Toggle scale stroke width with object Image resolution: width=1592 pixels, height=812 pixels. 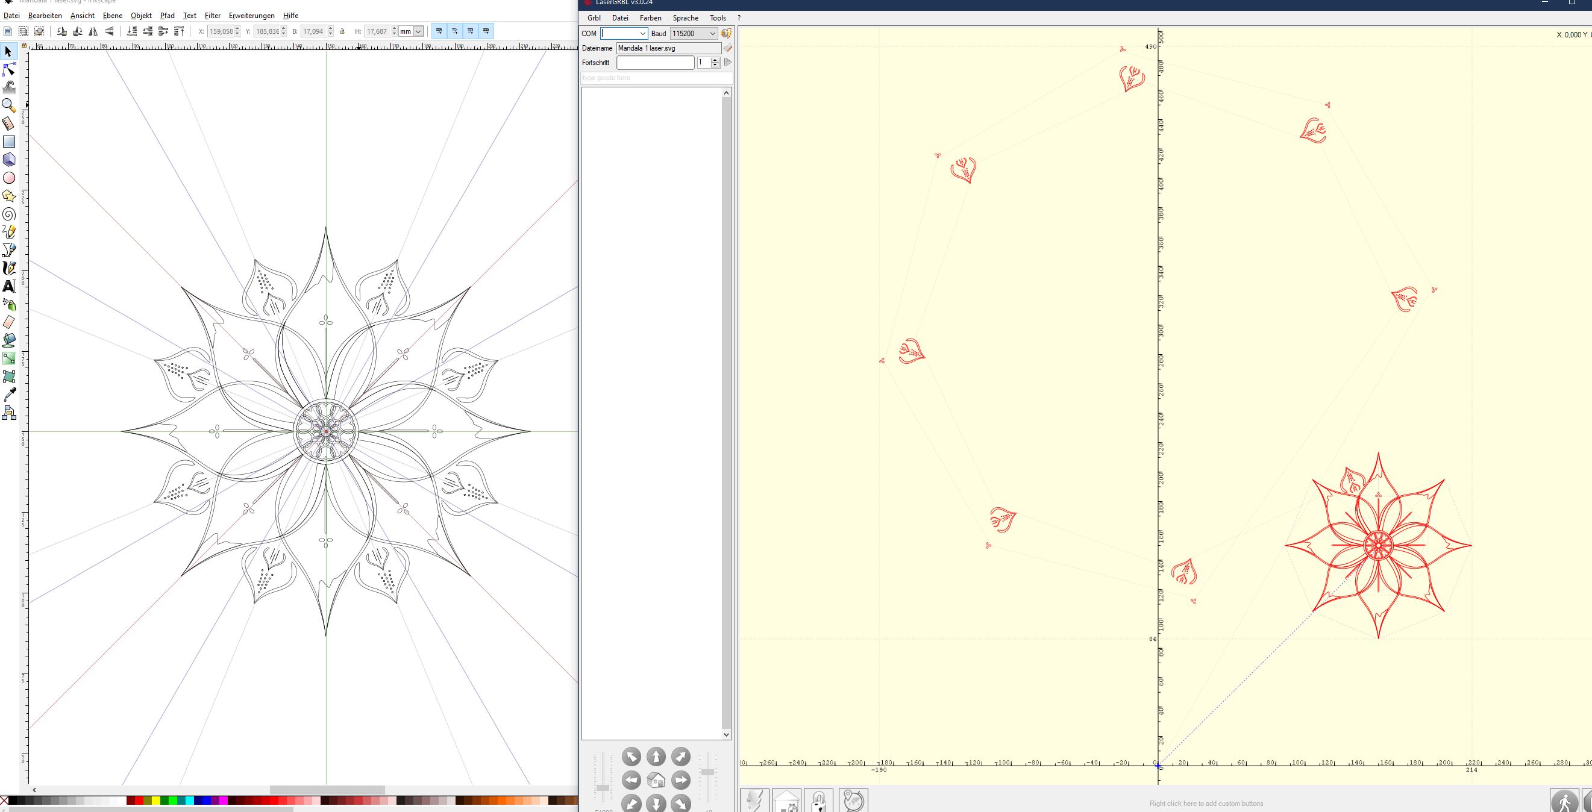pos(439,31)
